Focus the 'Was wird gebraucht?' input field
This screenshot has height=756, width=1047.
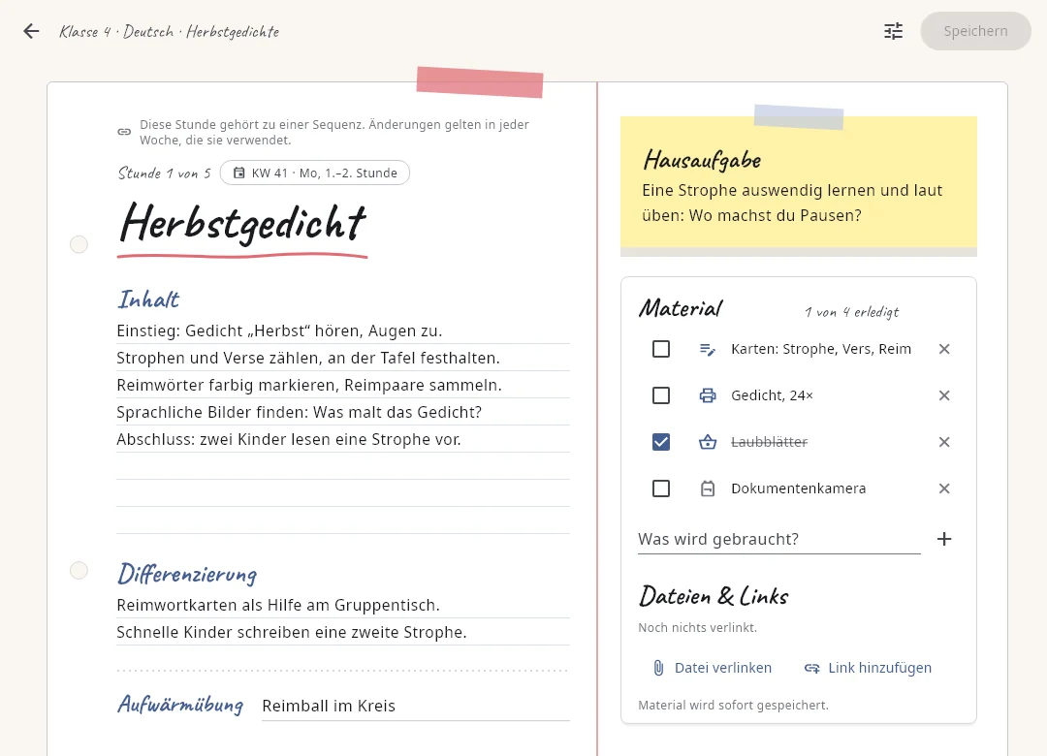tap(778, 539)
